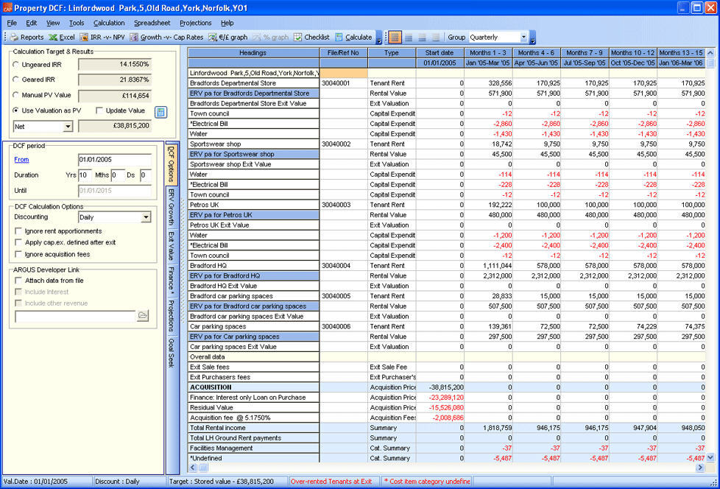Select the Manual PV Value radio button
The width and height of the screenshot is (720, 489).
click(x=16, y=95)
